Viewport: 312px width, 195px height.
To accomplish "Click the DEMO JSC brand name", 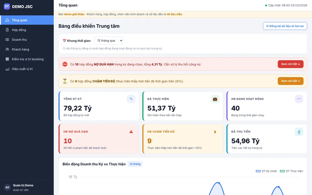I will tap(22, 6).
